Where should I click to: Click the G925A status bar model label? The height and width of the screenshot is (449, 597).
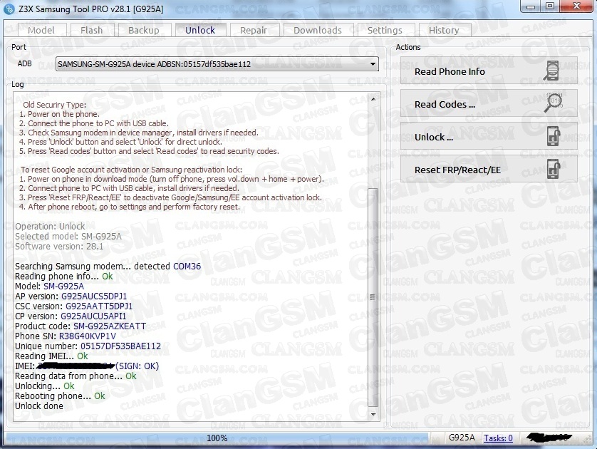(462, 438)
